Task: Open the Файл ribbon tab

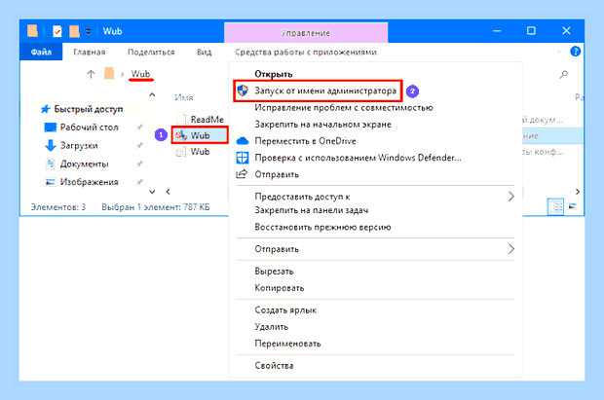Action: pos(41,52)
